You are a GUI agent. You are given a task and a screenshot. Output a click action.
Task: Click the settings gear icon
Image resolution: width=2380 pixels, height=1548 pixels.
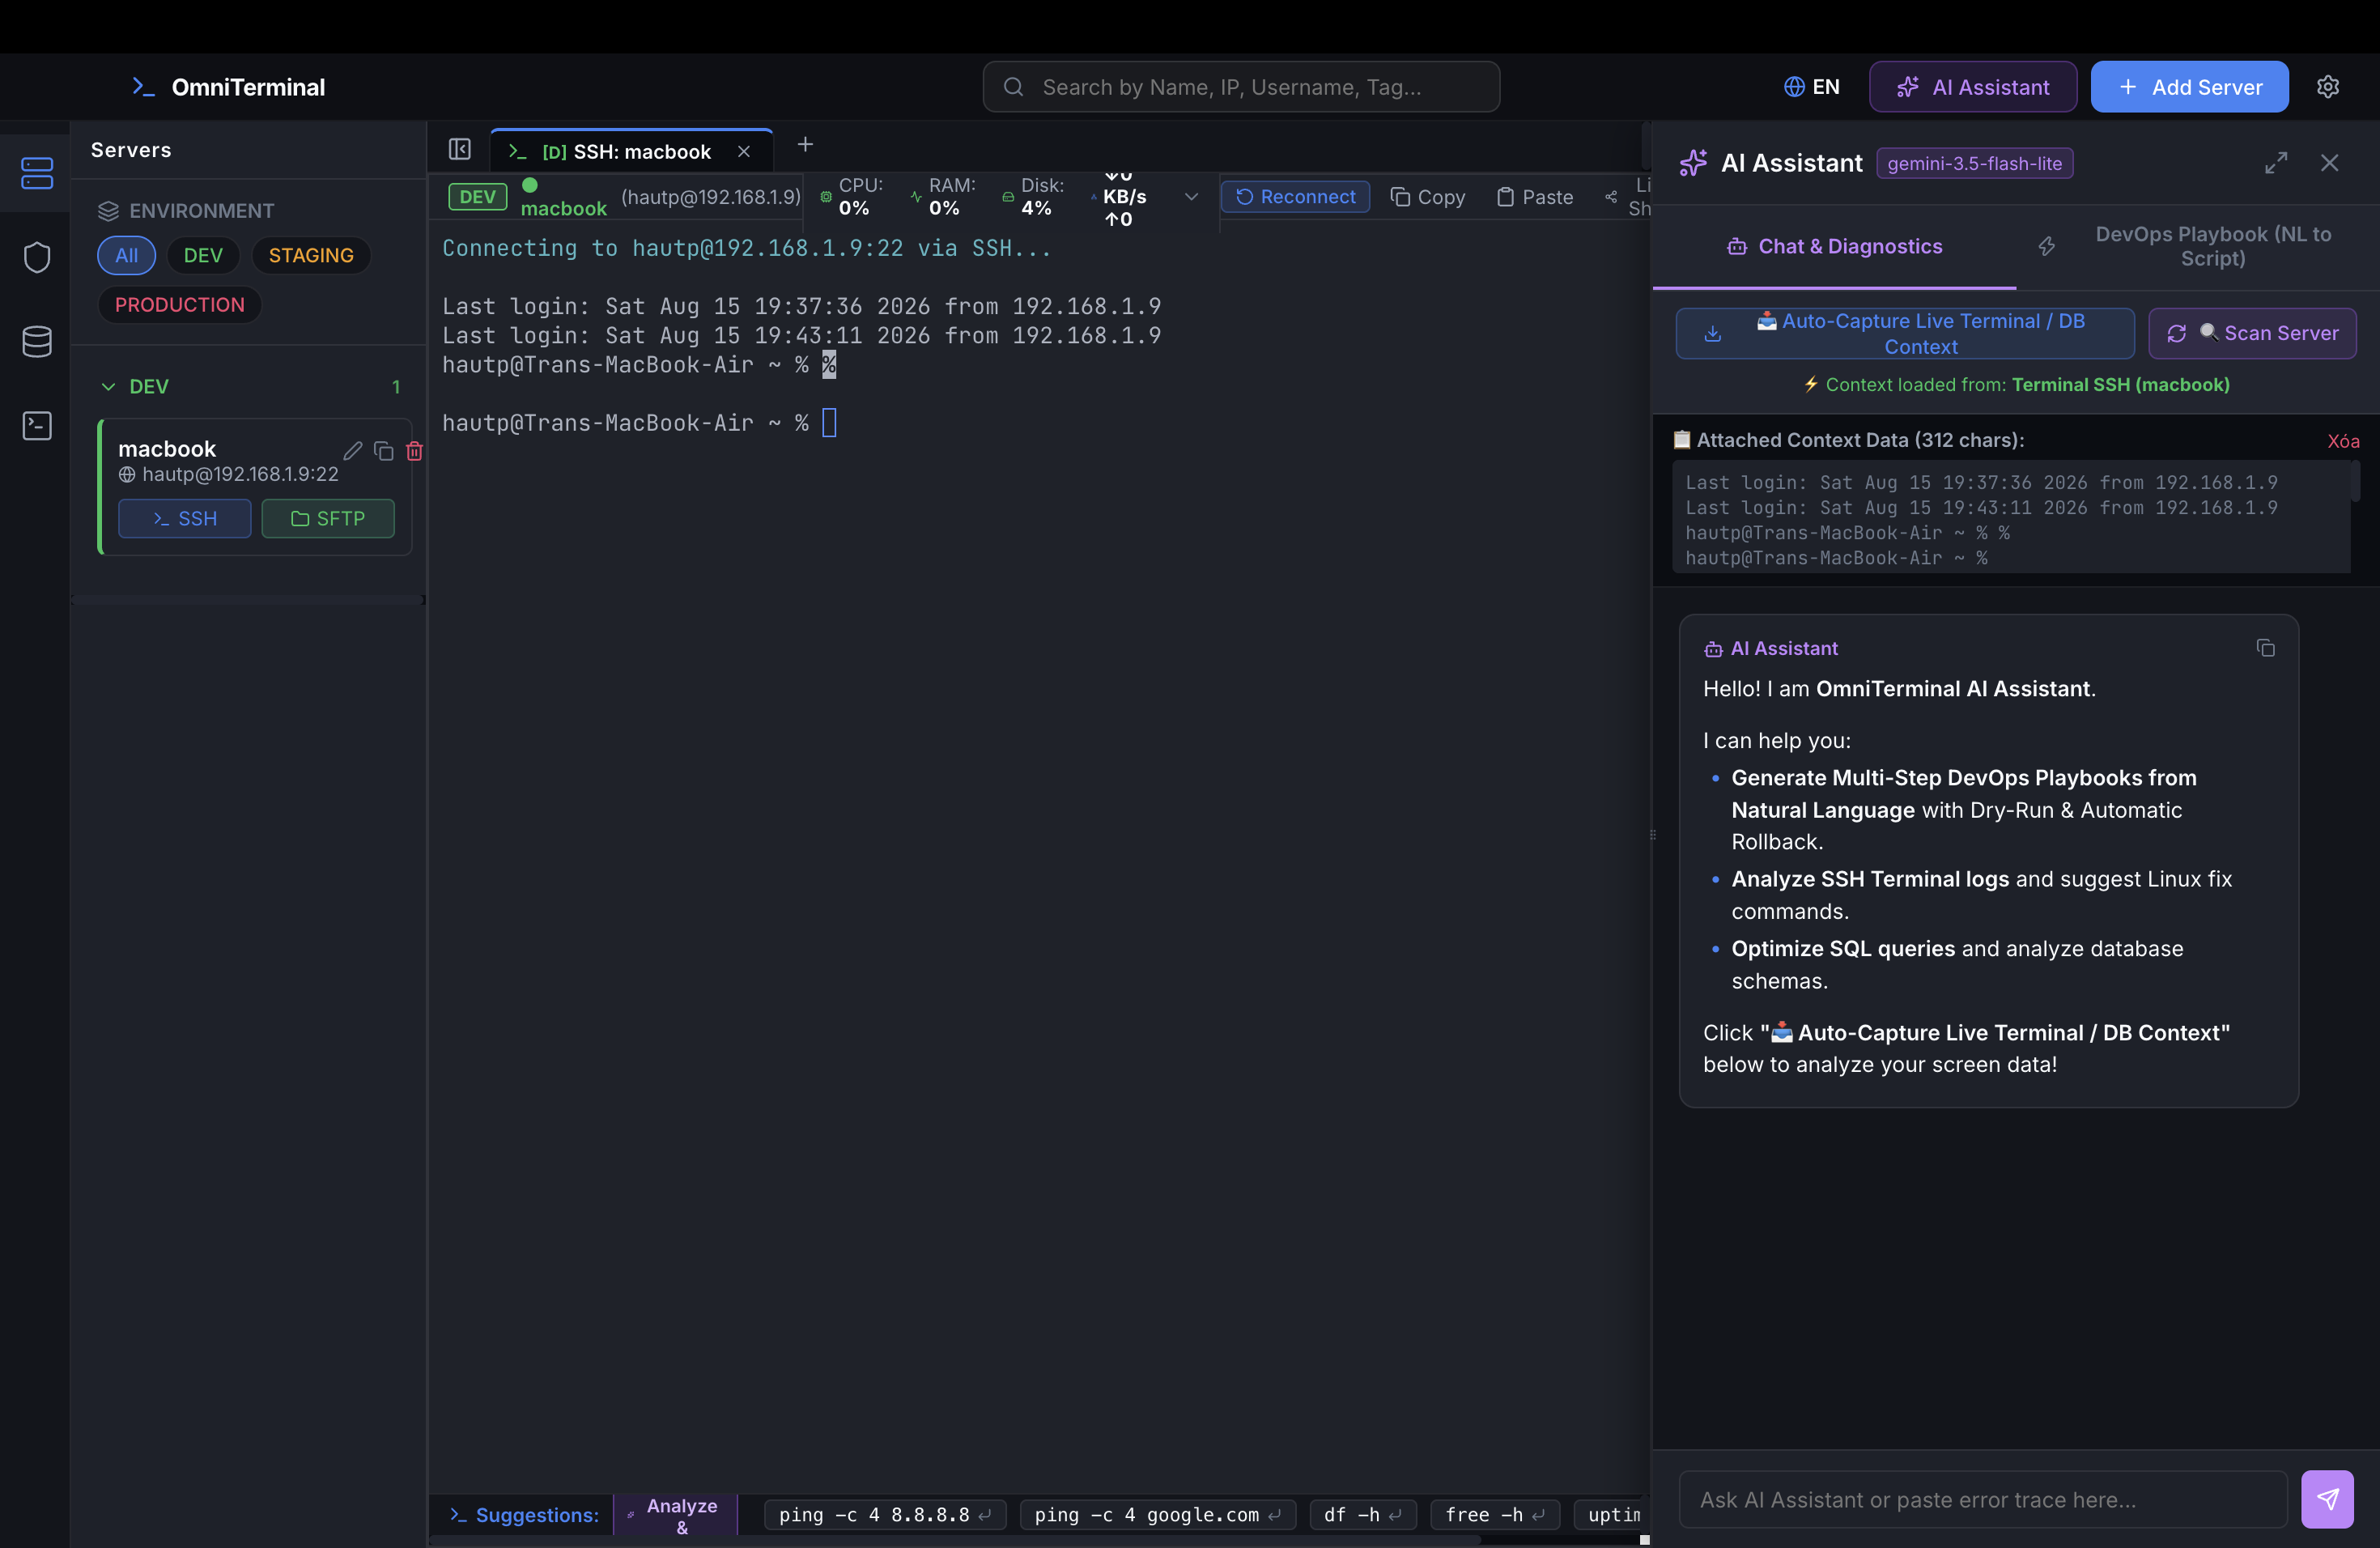point(2328,87)
